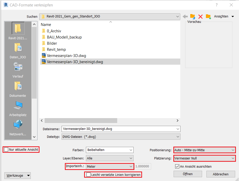This screenshot has height=181, width=239.
Task: Open Daten_JOO shortcut in places sidebar
Action: coord(18,50)
